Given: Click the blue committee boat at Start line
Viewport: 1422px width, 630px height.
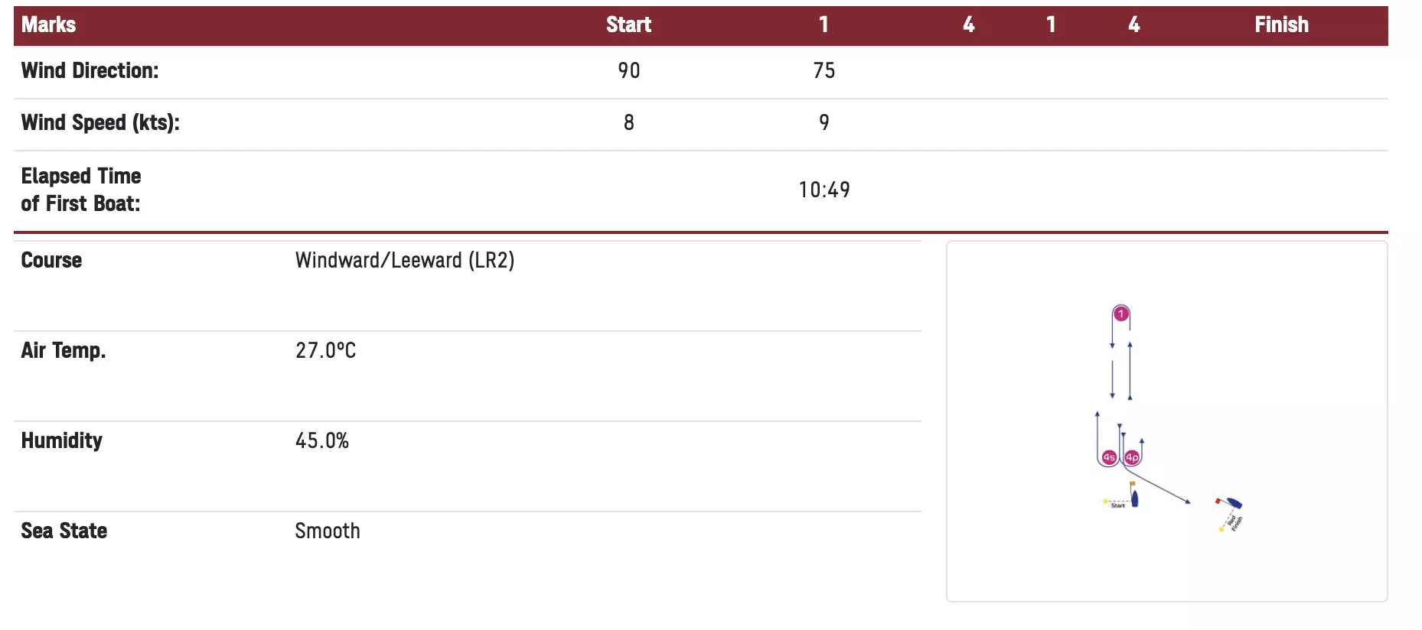Looking at the screenshot, I should [x=1135, y=498].
